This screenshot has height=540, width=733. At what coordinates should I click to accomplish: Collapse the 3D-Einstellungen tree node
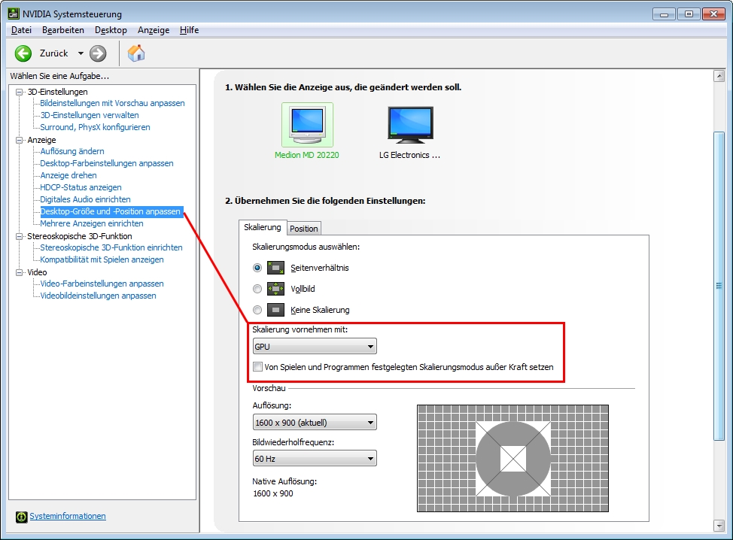point(19,92)
